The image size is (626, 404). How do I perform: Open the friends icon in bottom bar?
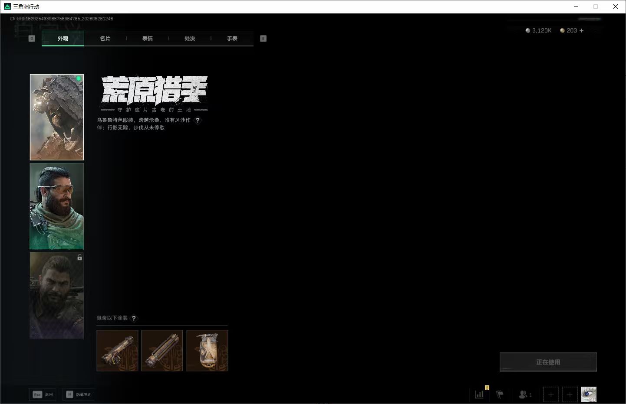[523, 394]
